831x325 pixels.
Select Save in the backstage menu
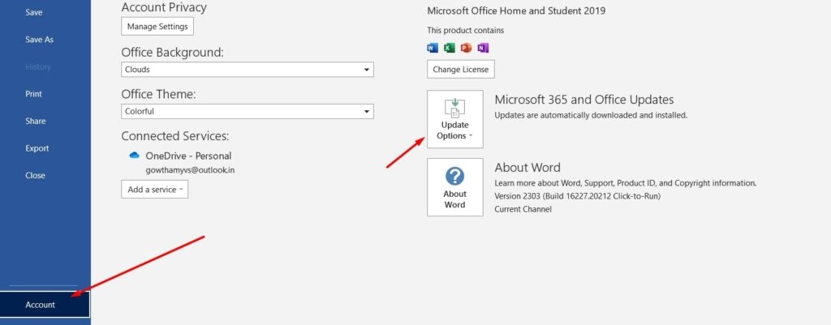[x=34, y=12]
